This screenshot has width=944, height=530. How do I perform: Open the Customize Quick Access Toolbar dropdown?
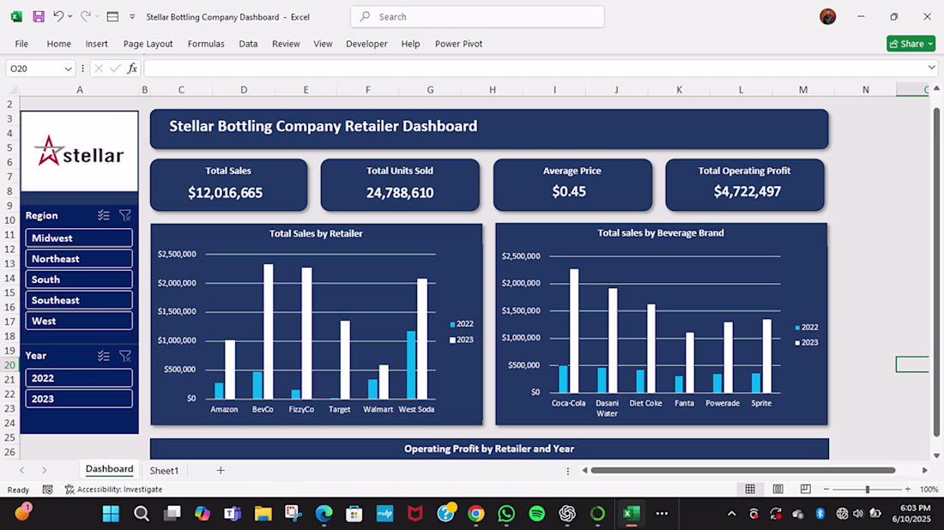(131, 16)
